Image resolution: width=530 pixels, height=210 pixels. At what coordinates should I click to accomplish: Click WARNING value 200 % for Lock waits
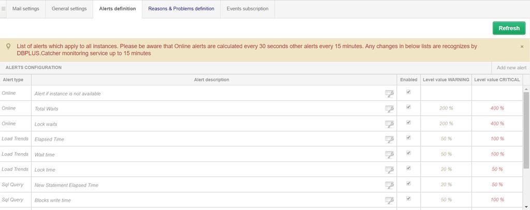pyautogui.click(x=446, y=124)
